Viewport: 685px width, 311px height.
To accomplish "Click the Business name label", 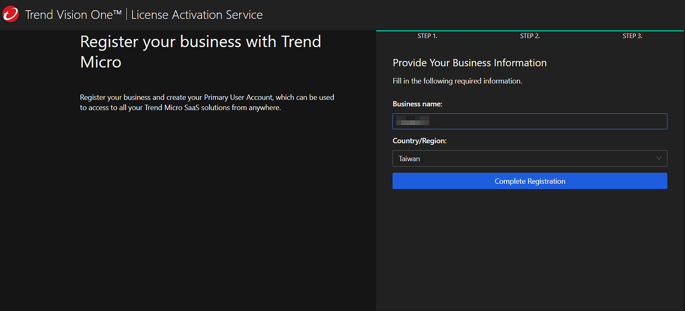I will click(x=417, y=104).
